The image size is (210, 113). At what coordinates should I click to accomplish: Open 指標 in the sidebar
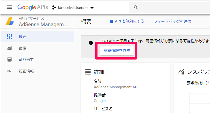coord(22,48)
